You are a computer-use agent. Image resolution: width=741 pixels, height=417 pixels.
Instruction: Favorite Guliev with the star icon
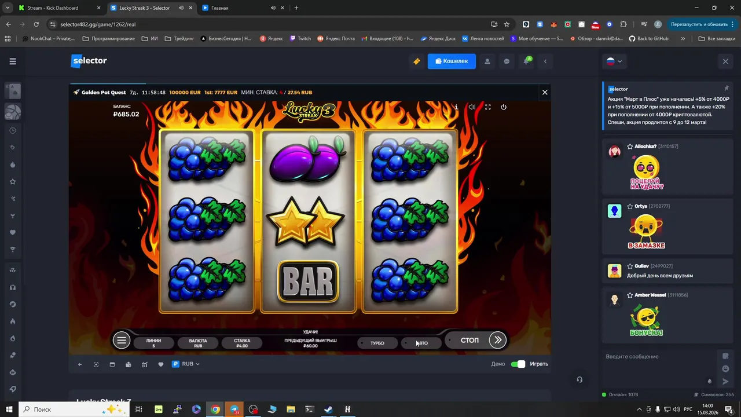coord(630,266)
